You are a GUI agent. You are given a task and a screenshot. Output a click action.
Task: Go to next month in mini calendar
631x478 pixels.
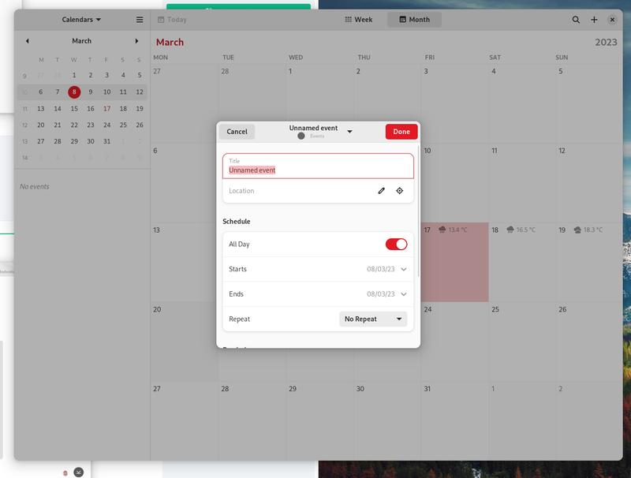(x=136, y=41)
